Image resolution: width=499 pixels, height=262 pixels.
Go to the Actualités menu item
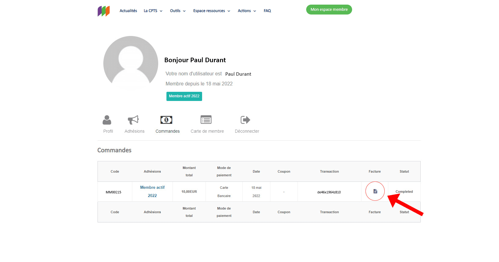[x=128, y=11]
